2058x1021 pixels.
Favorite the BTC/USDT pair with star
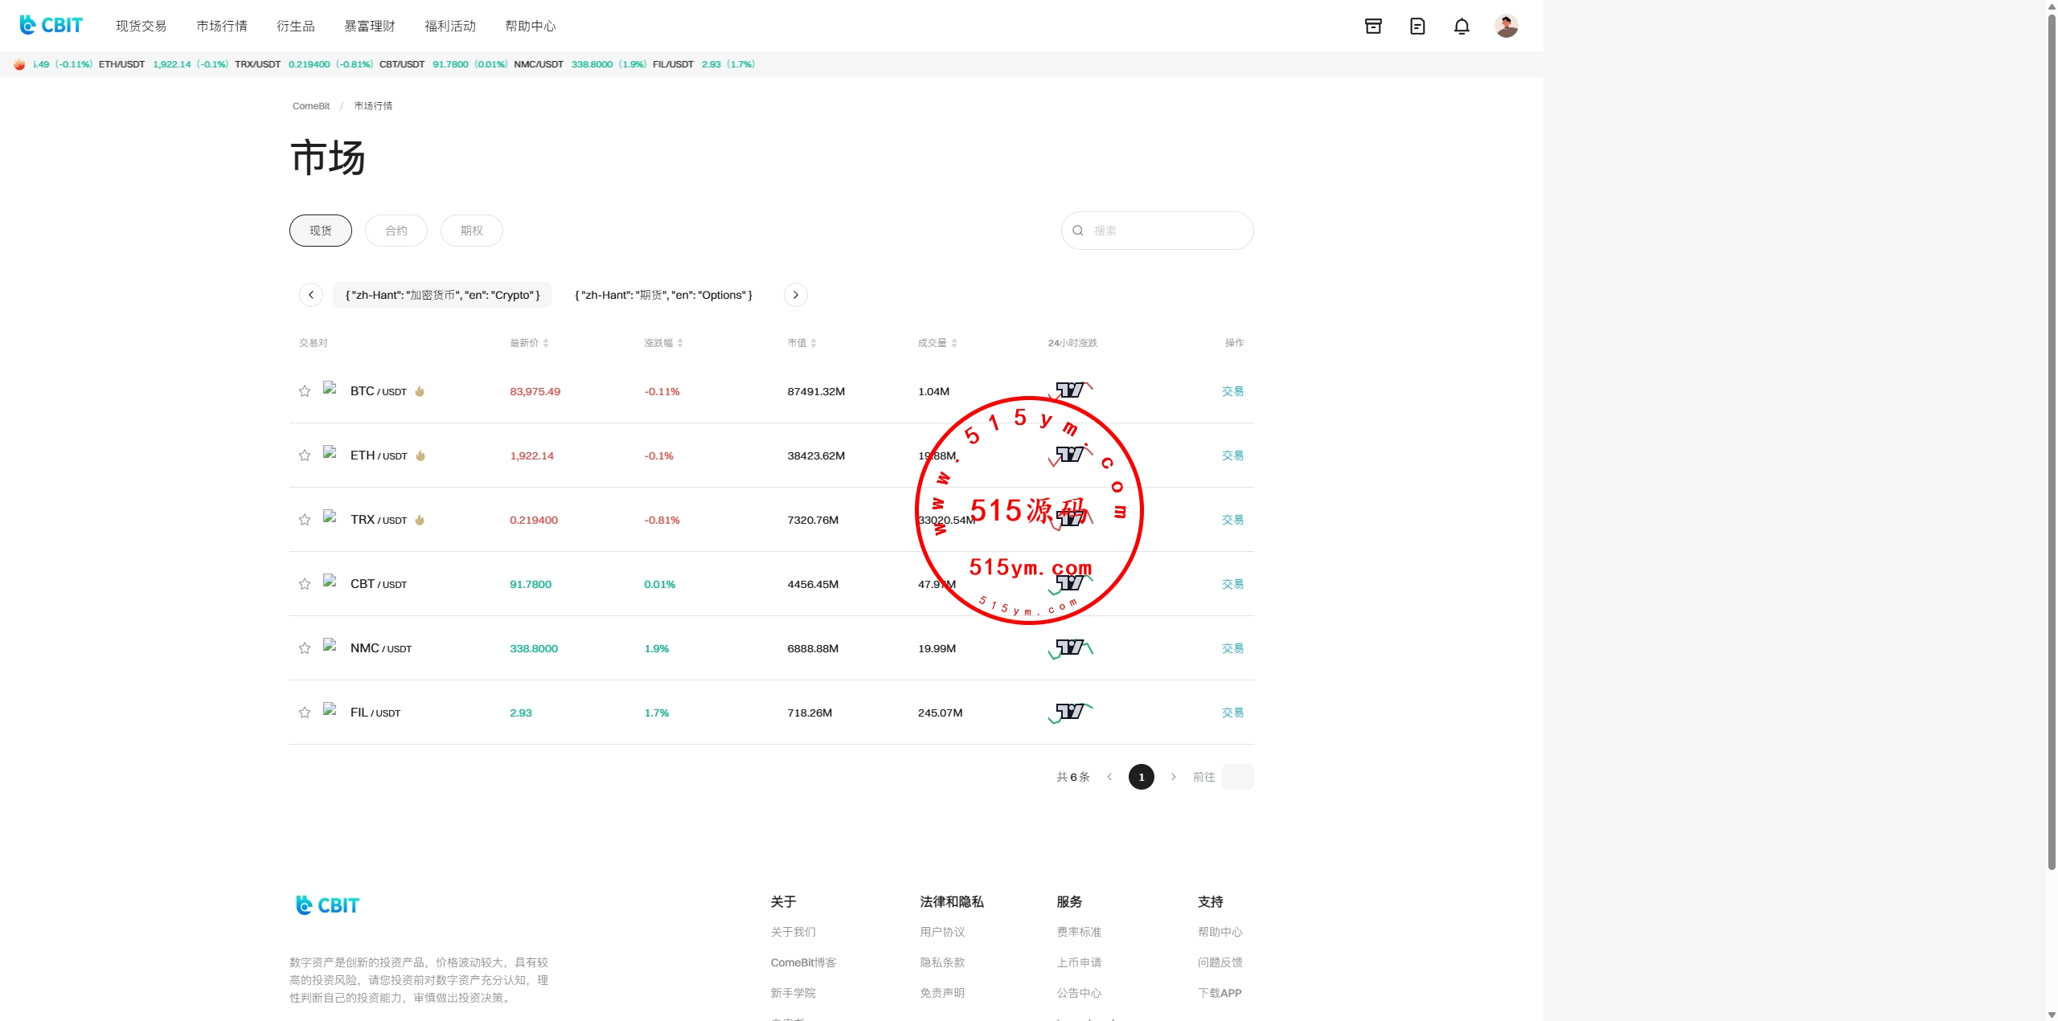pos(305,391)
